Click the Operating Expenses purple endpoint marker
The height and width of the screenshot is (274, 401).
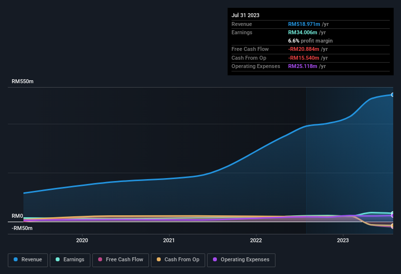point(392,216)
